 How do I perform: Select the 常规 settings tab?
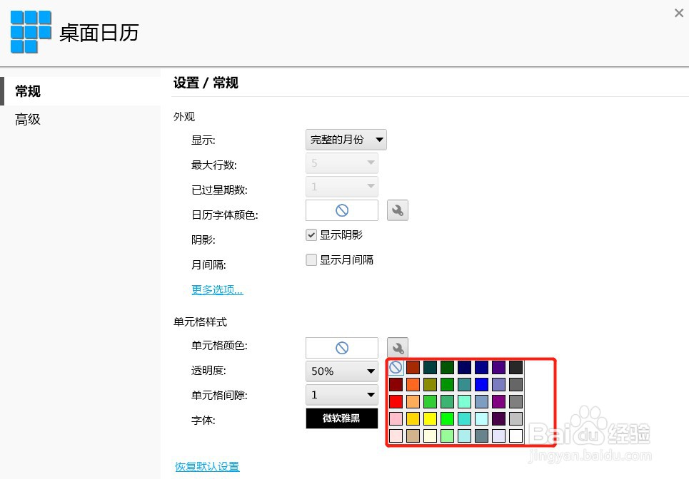[27, 91]
